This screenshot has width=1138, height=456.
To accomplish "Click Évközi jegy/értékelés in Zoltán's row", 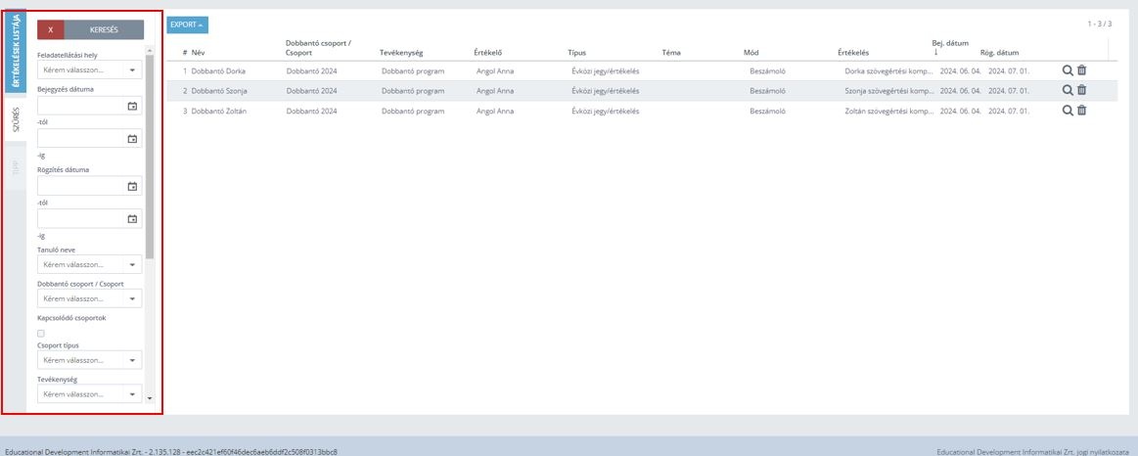I will [606, 111].
